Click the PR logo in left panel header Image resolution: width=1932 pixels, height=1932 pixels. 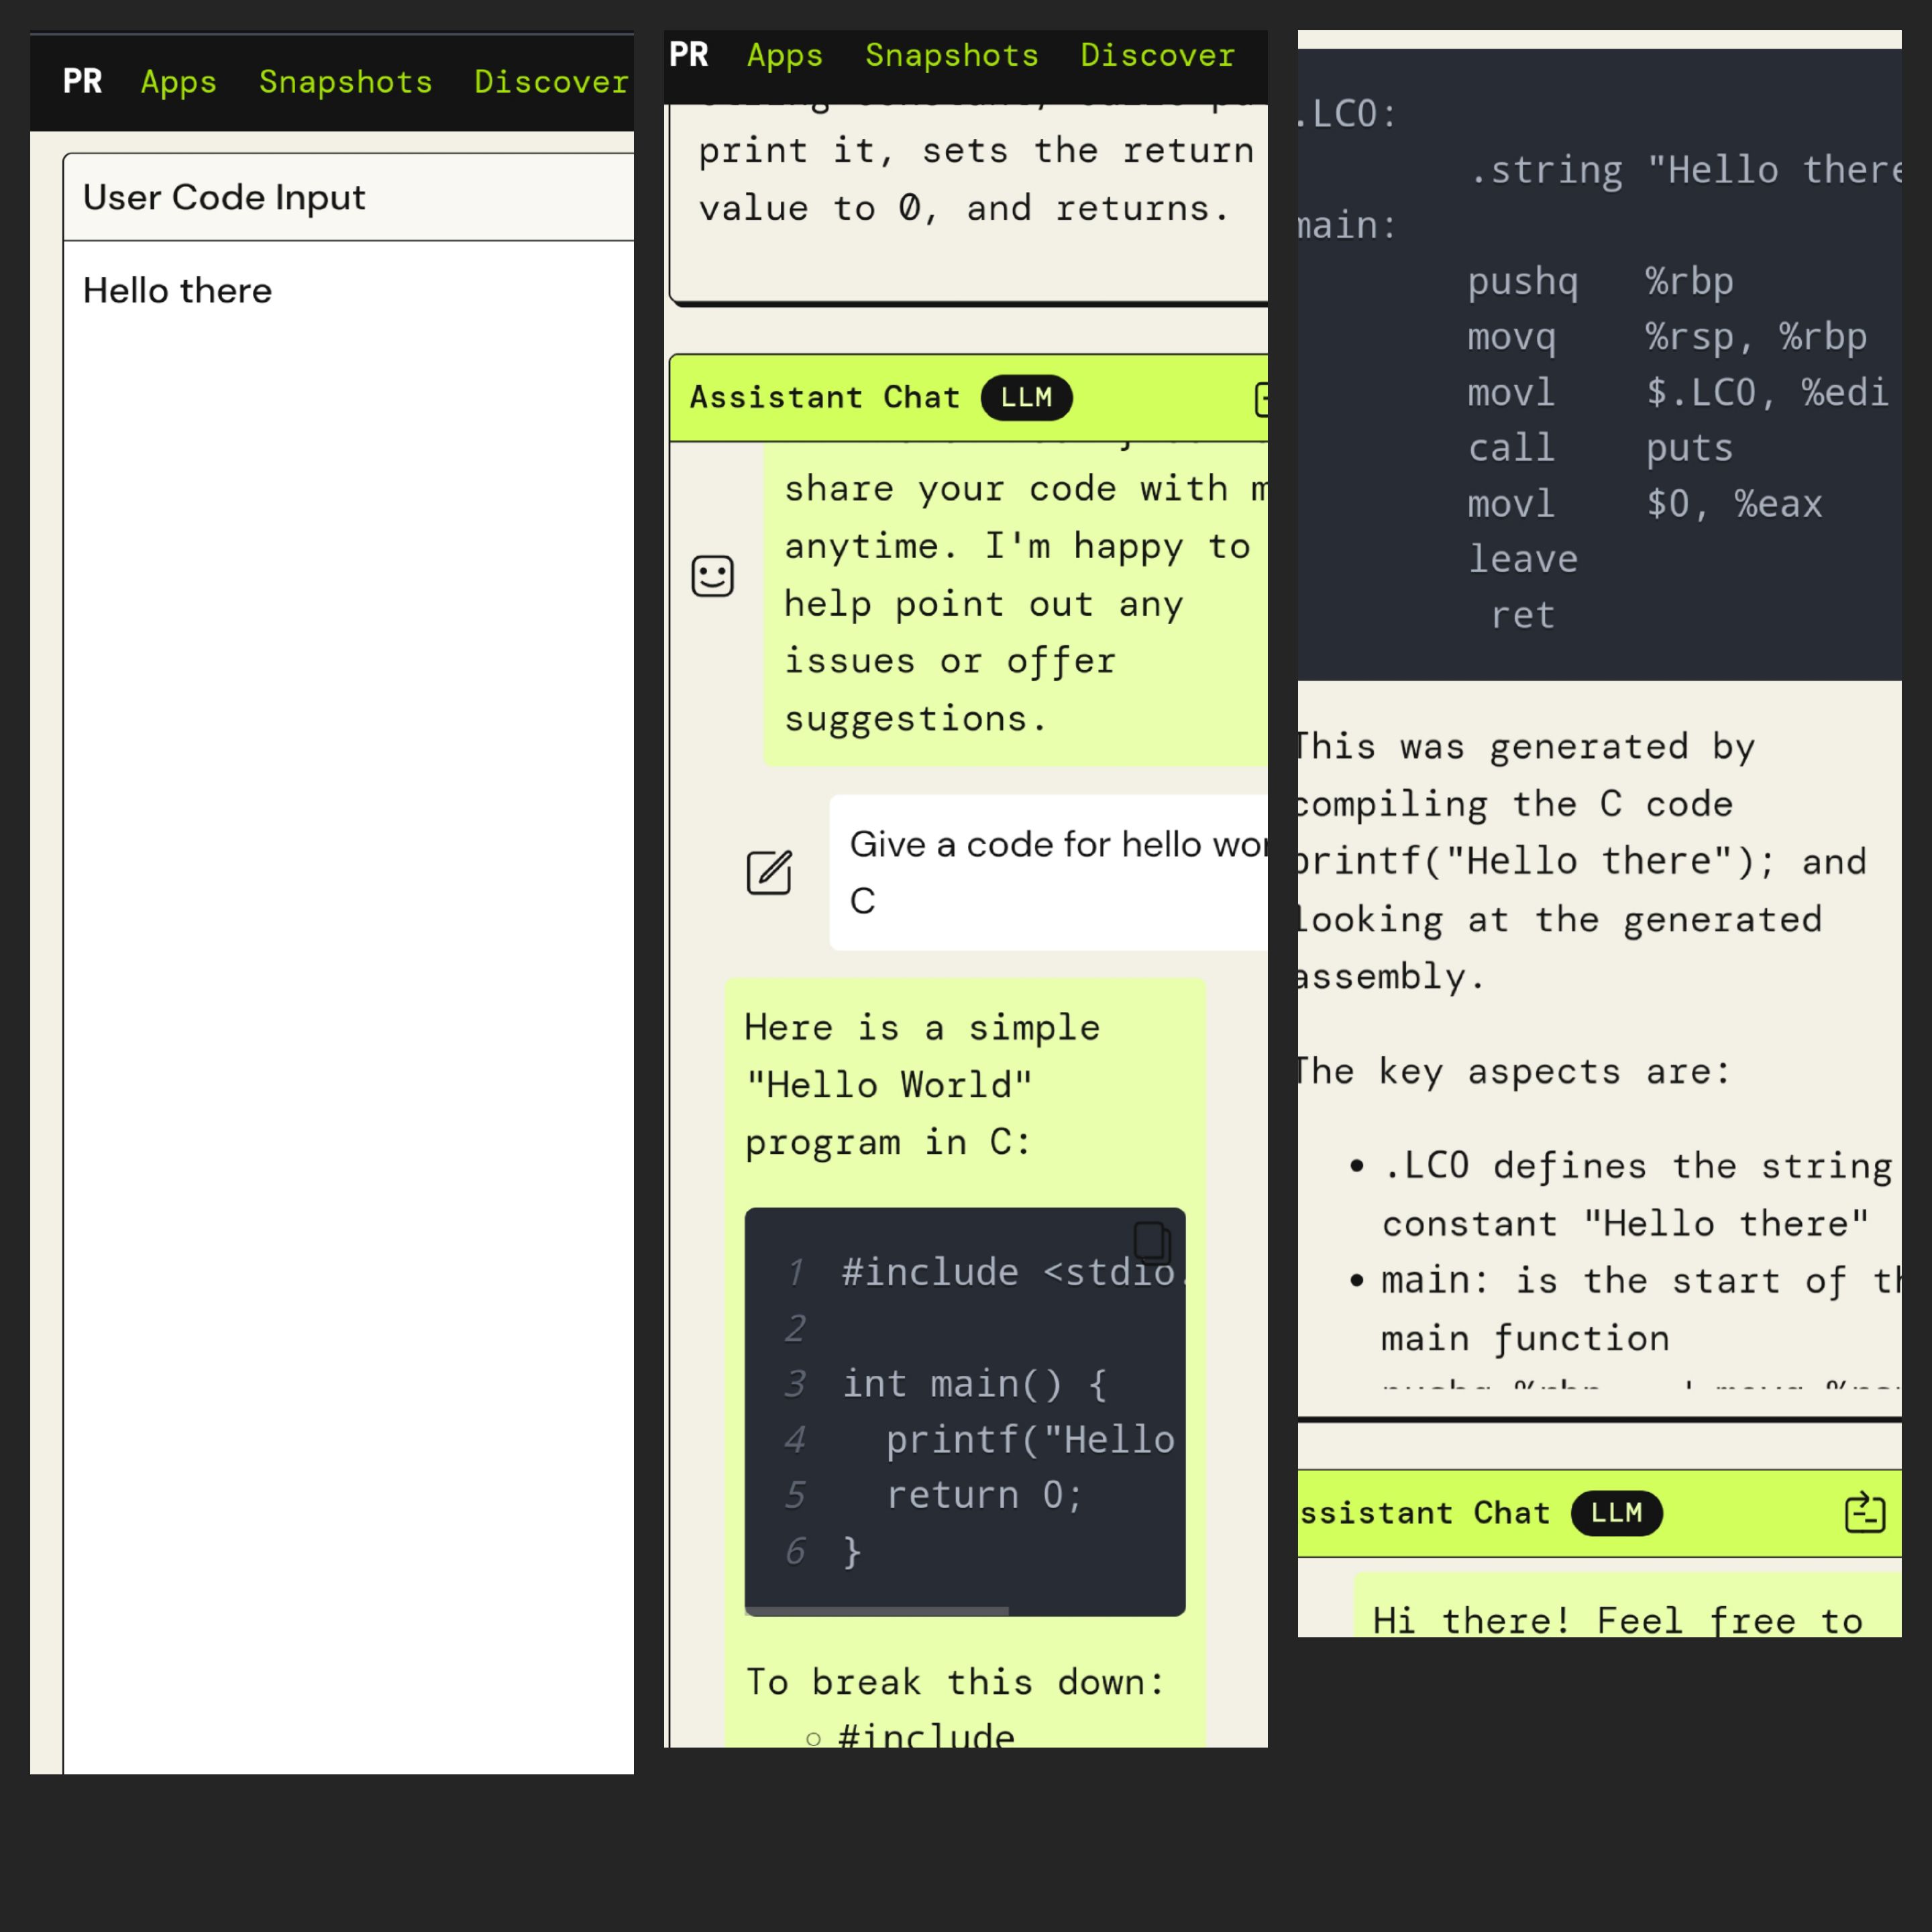click(82, 81)
